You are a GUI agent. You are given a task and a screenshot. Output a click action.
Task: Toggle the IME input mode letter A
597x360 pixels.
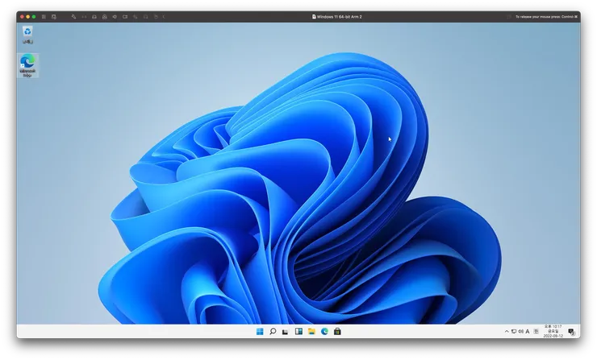[x=528, y=332]
